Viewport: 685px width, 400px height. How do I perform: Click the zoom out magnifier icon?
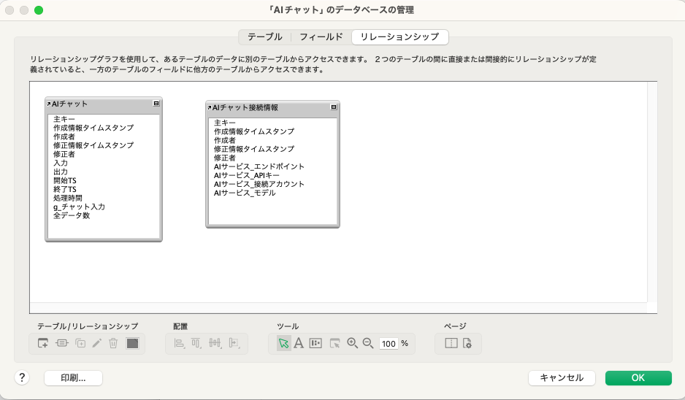[x=368, y=343]
